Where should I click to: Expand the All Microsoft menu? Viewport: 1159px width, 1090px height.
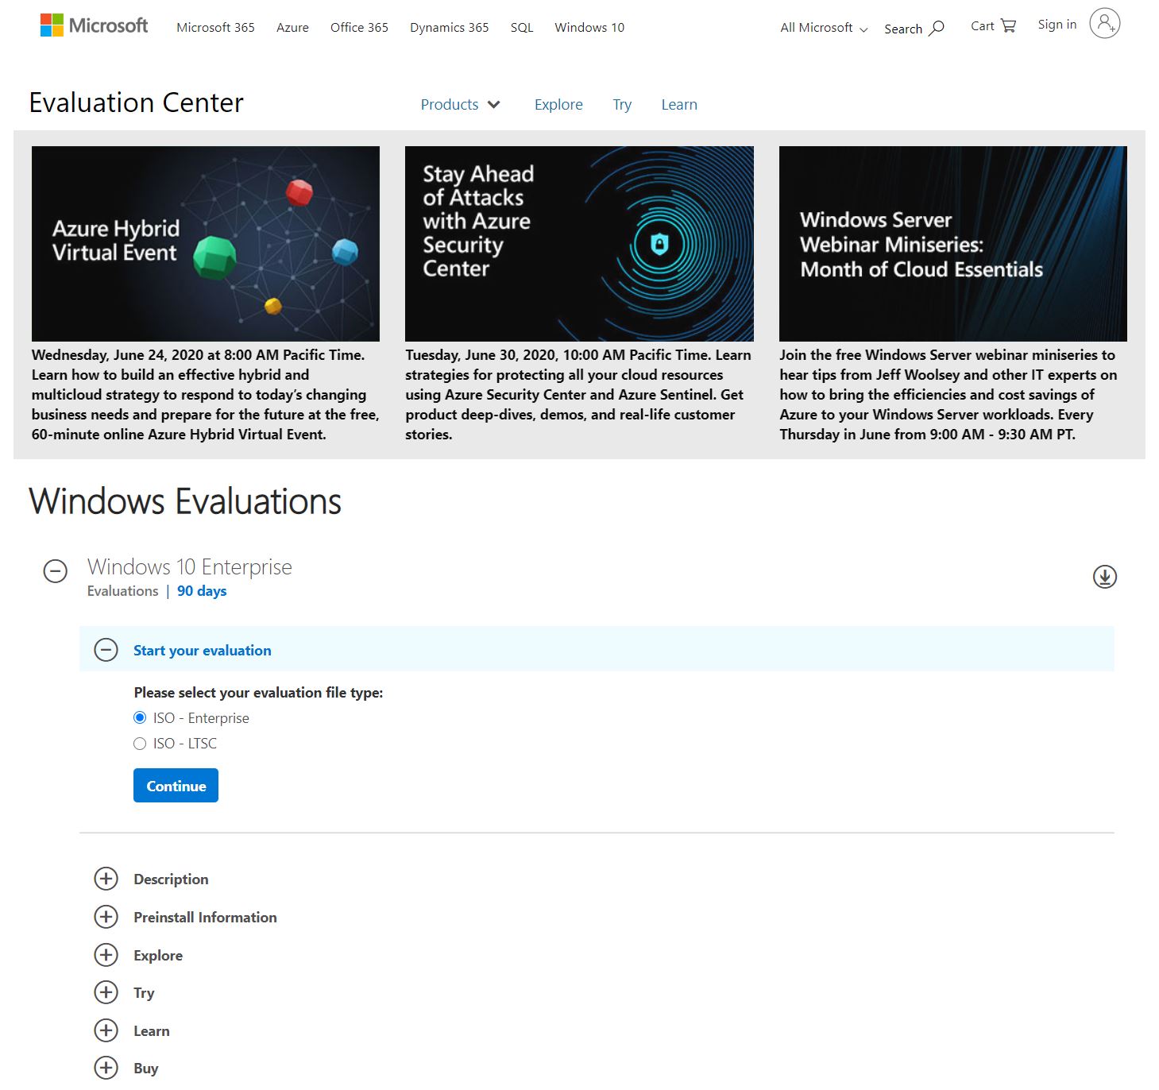click(824, 28)
